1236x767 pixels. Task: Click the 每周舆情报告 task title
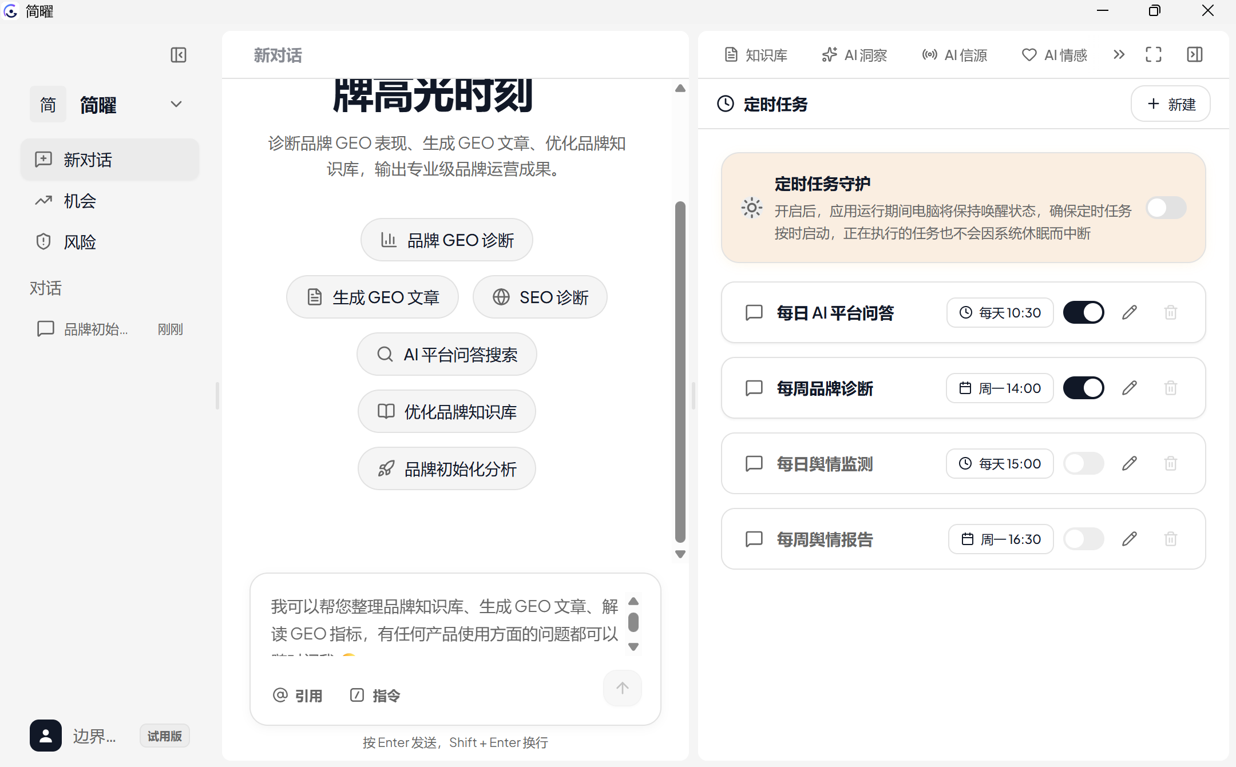(x=825, y=539)
